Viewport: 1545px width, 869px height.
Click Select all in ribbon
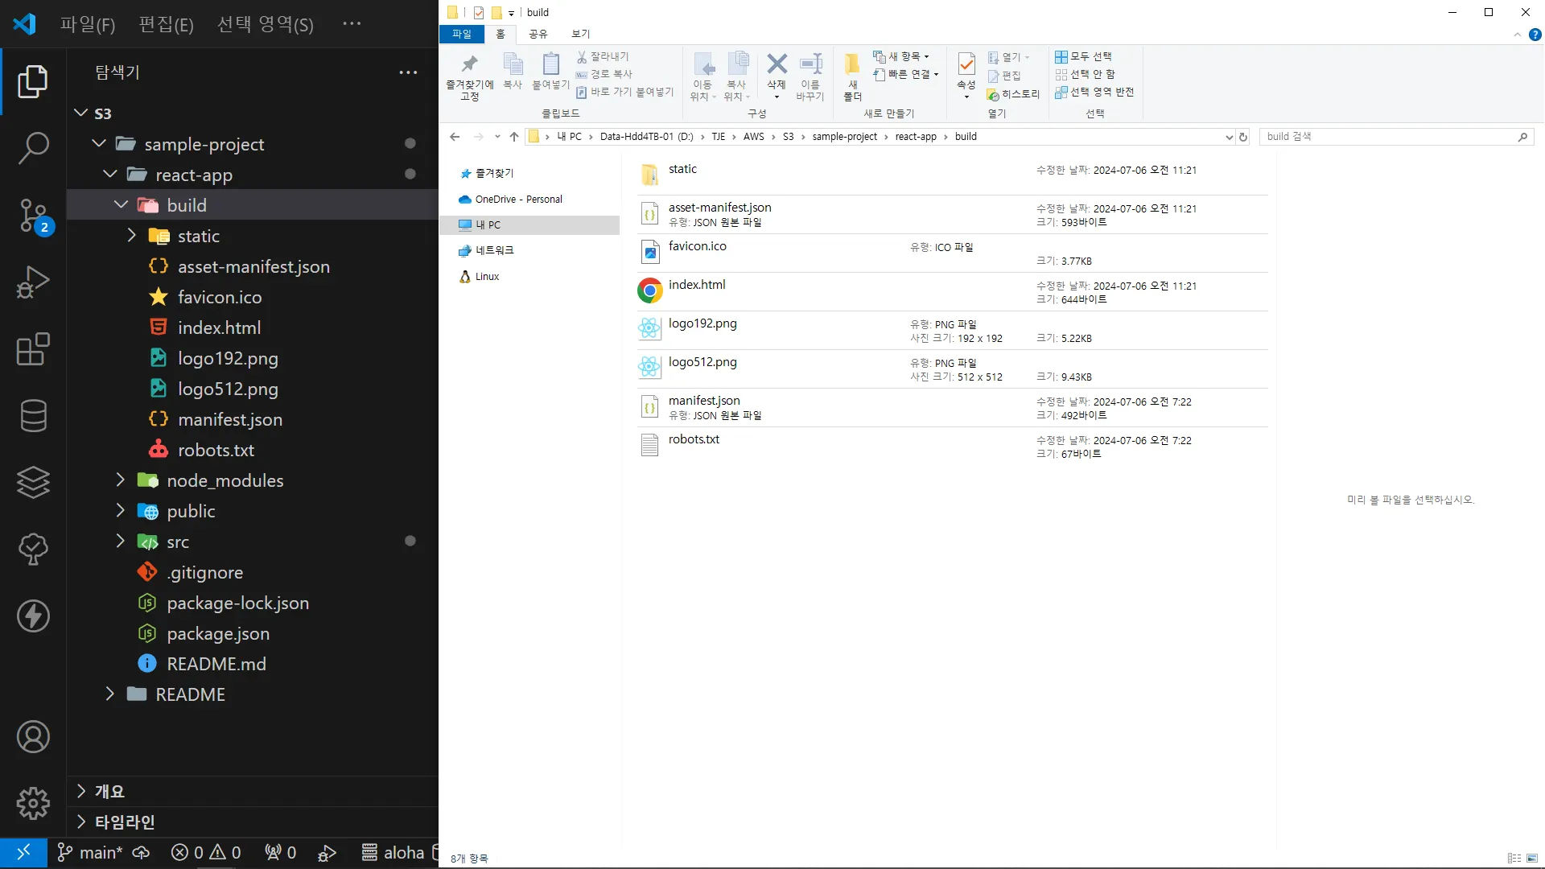point(1083,56)
